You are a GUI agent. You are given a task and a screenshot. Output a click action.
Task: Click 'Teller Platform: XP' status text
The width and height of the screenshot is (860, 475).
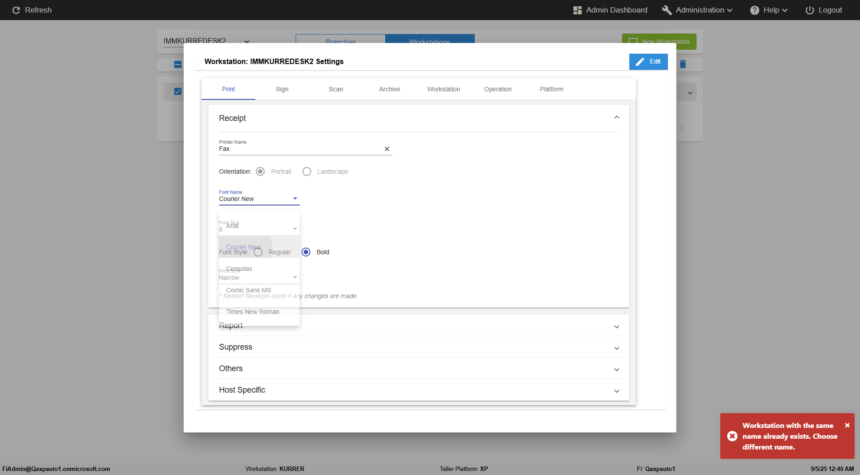point(464,469)
